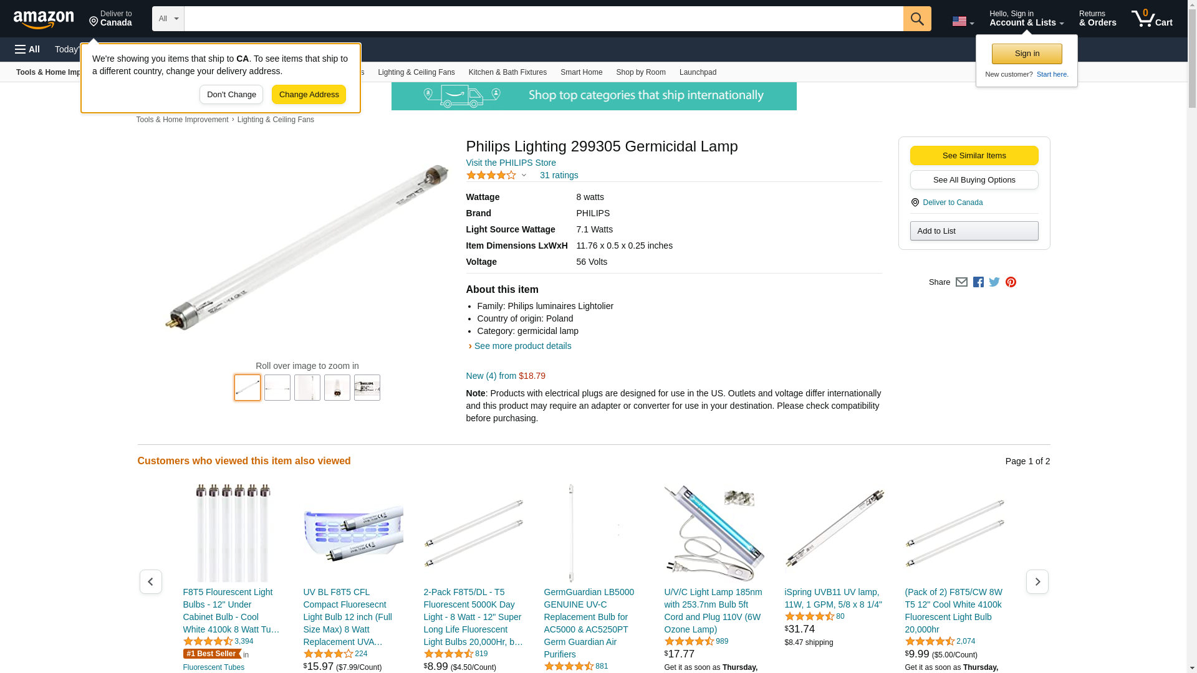Click the search magnifier button
The width and height of the screenshot is (1197, 673).
point(917,19)
